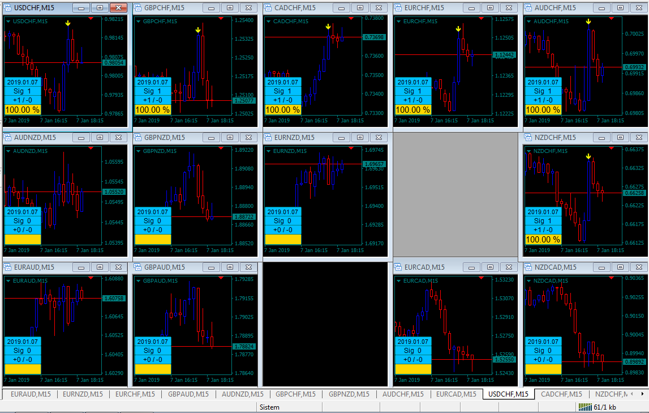Click the chart icon in EURAUD,M15 title bar

(x=7, y=267)
